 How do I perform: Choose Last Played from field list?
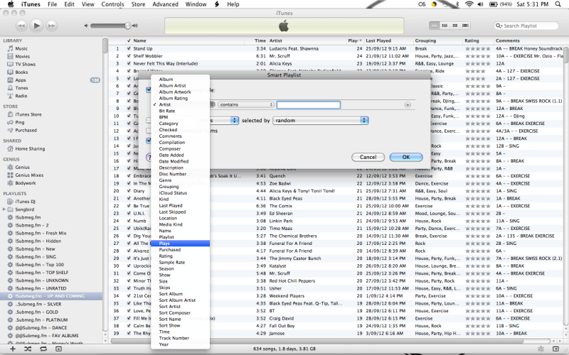click(181, 206)
